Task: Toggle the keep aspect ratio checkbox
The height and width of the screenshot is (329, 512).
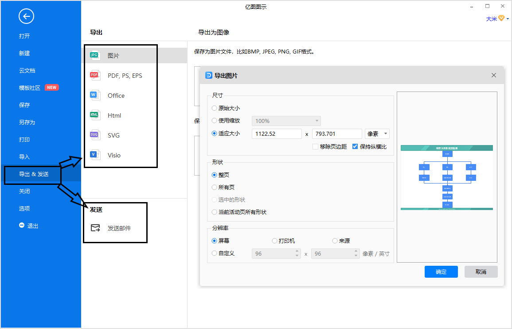Action: click(355, 146)
